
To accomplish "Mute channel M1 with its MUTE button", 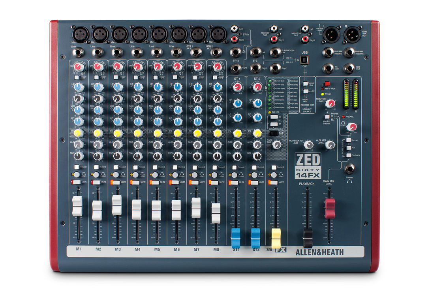I will coord(76,182).
